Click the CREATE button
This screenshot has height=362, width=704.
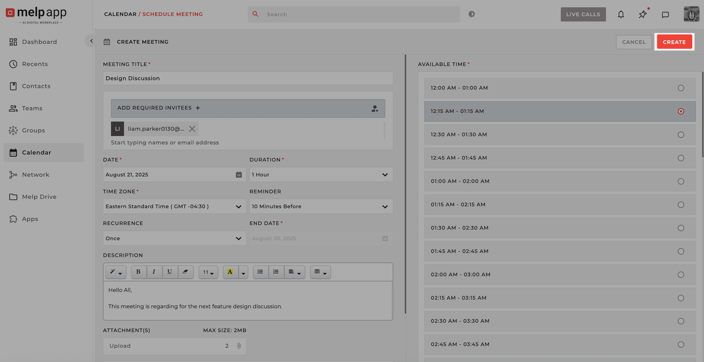(674, 42)
